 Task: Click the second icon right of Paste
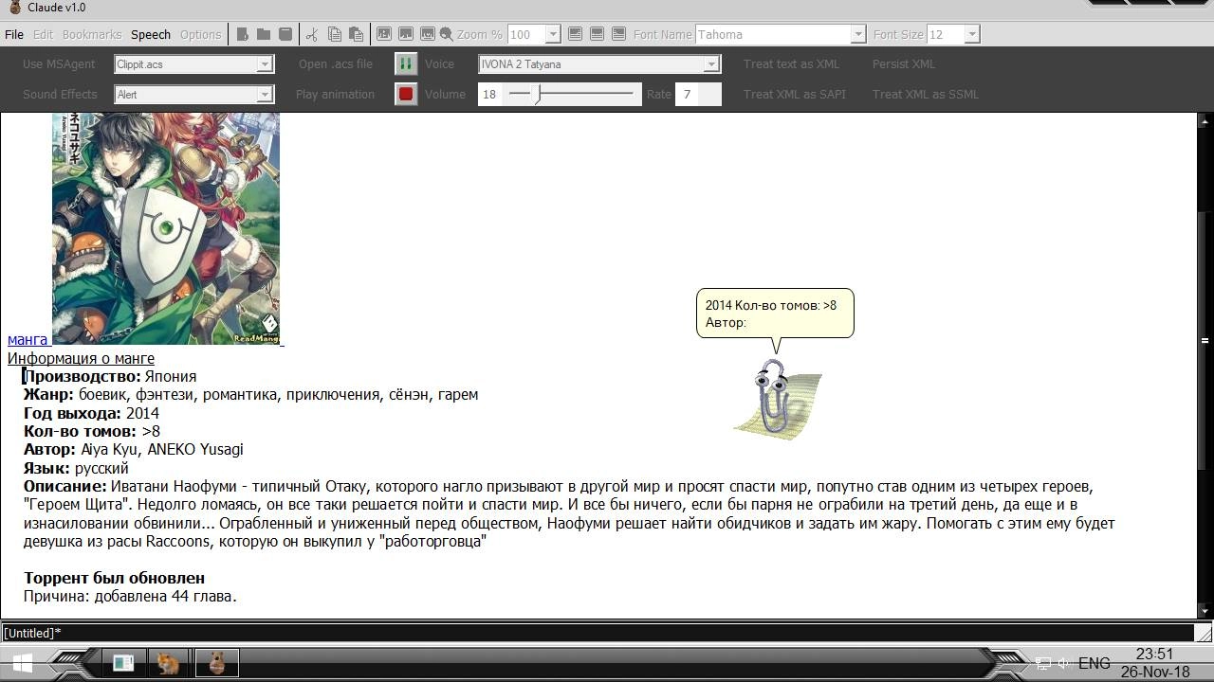pyautogui.click(x=406, y=34)
